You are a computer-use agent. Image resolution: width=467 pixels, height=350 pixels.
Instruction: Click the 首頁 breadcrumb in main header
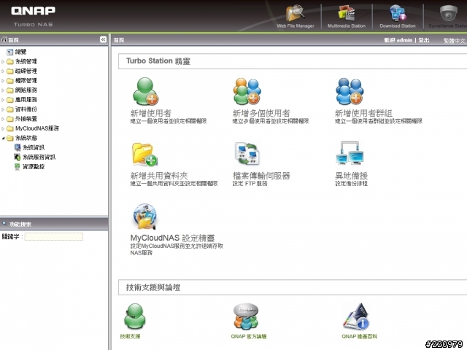click(x=119, y=40)
